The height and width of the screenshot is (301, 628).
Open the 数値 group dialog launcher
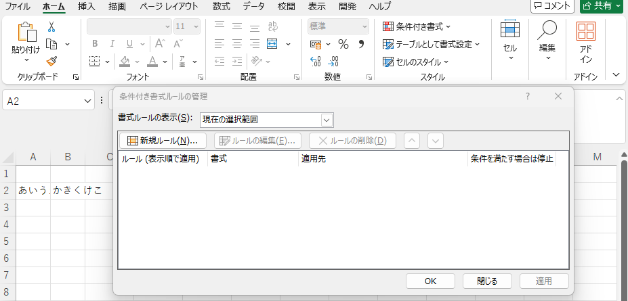coord(369,77)
